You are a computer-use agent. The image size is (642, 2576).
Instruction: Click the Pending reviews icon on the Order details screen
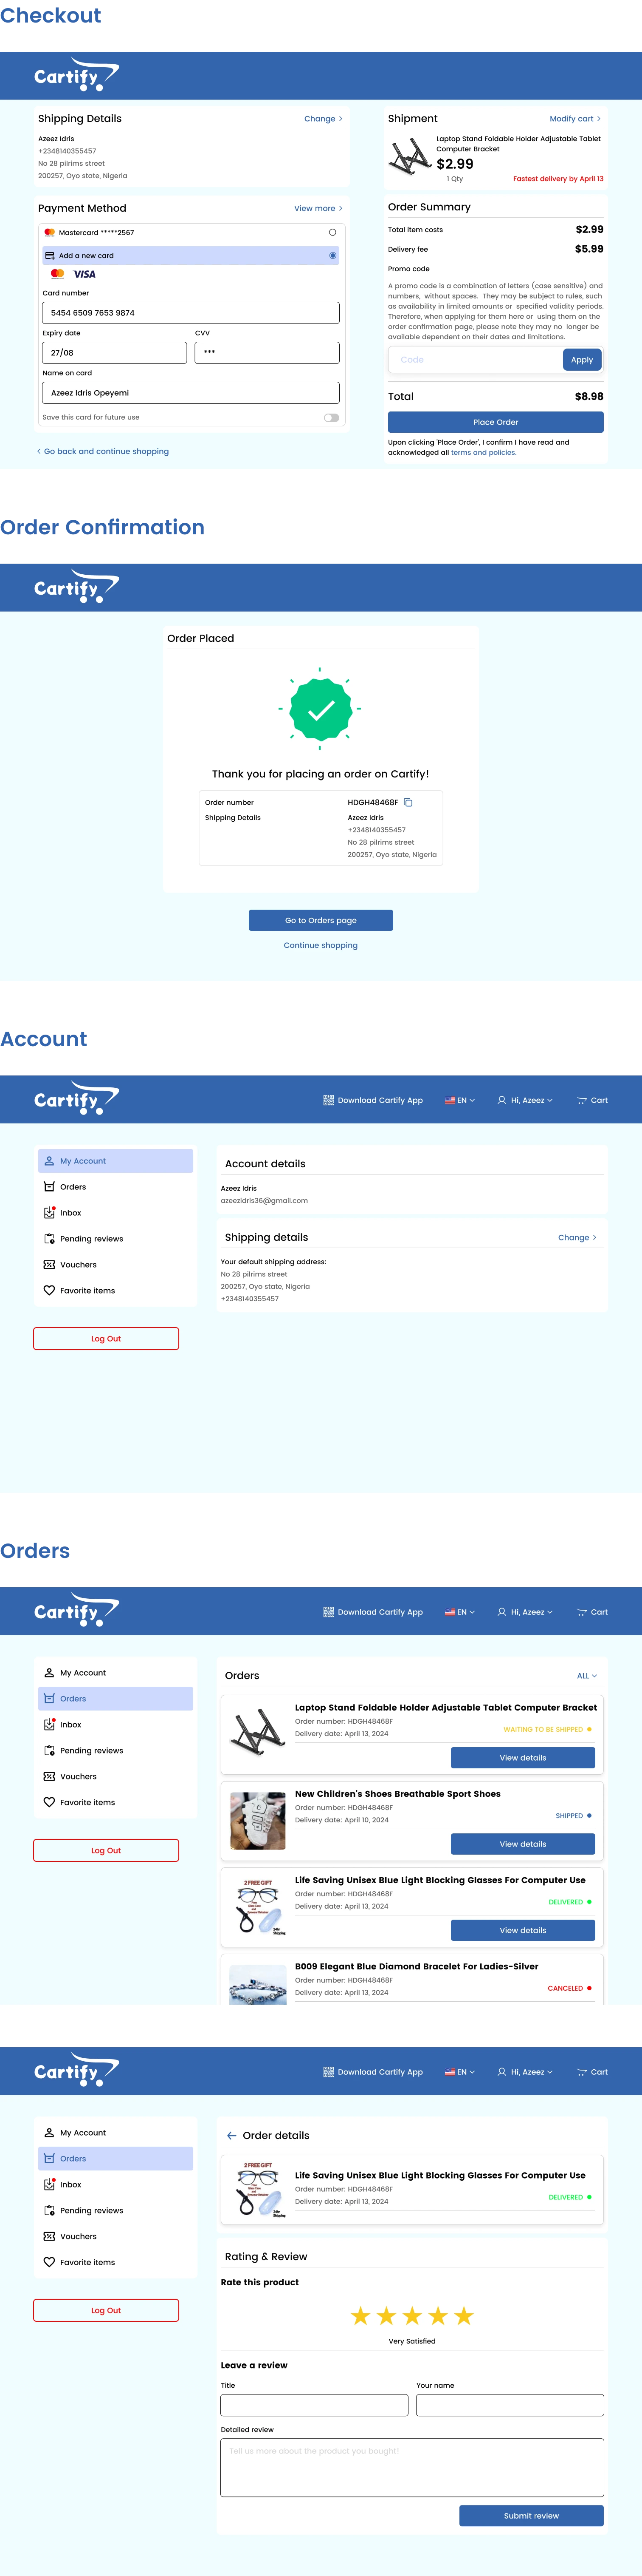49,2210
